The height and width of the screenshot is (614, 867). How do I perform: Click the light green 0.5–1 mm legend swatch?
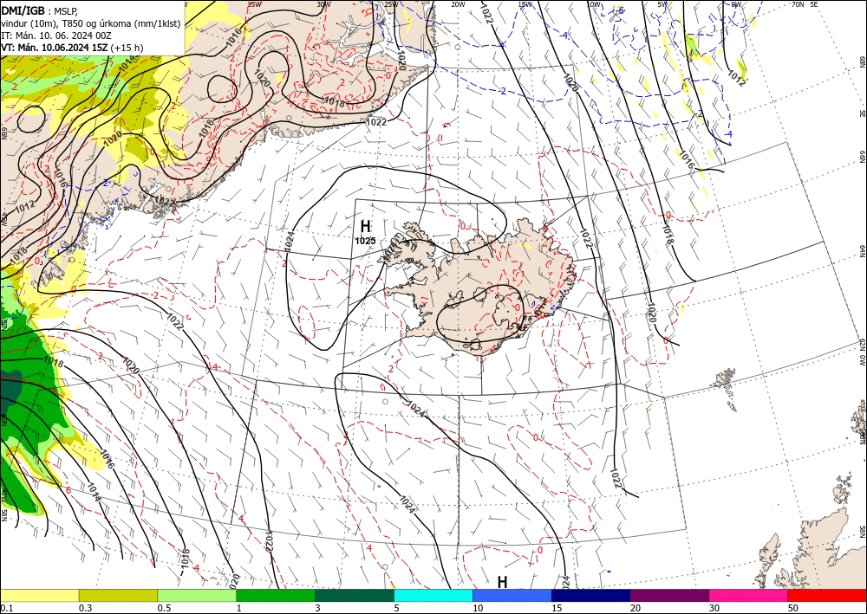(x=197, y=595)
